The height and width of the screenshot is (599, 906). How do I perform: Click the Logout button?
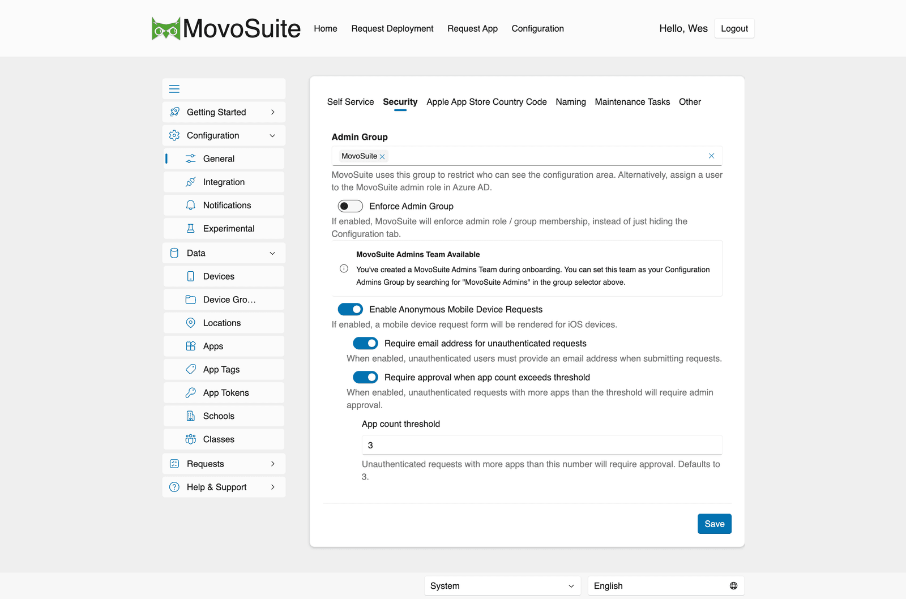(734, 28)
